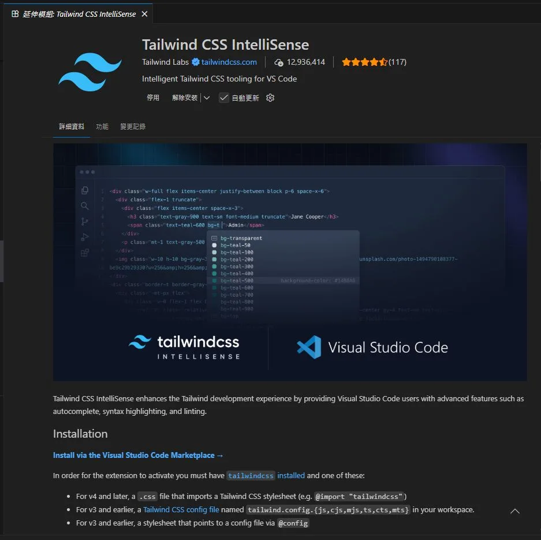
Task: Open the tailwindcss.com publisher link
Action: coord(229,62)
